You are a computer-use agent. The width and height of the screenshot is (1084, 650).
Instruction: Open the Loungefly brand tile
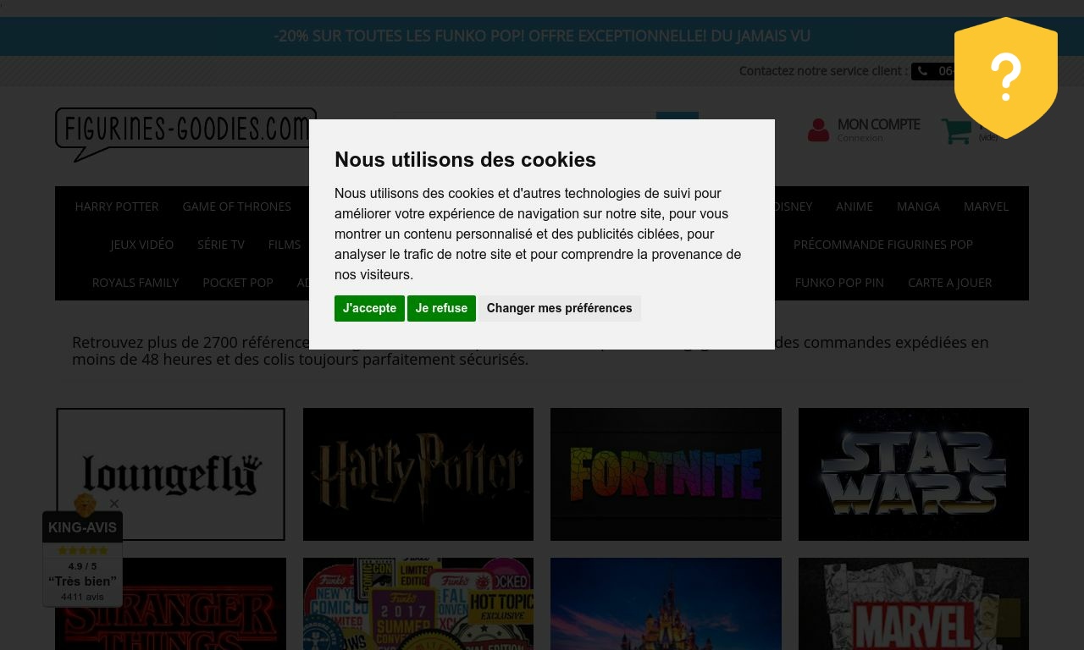[x=170, y=474]
